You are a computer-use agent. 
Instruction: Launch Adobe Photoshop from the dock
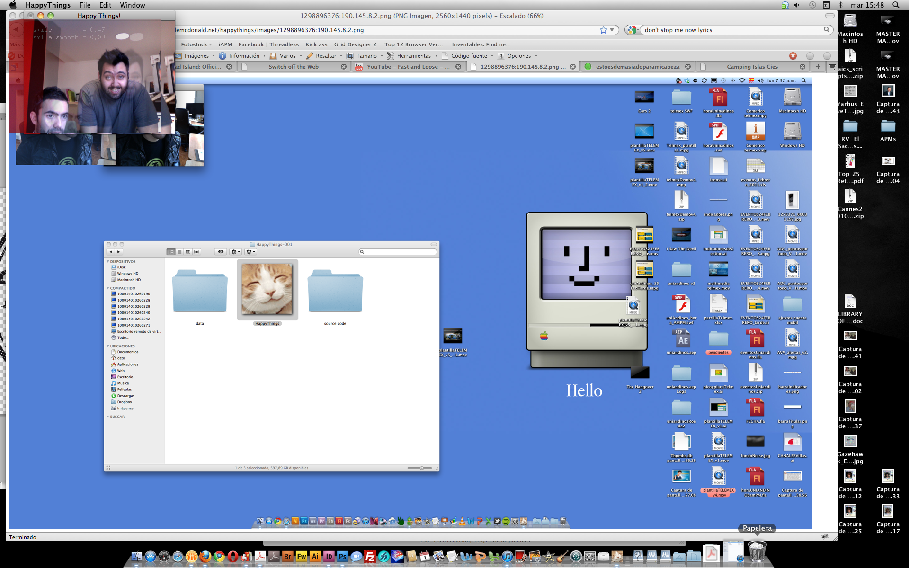click(342, 557)
